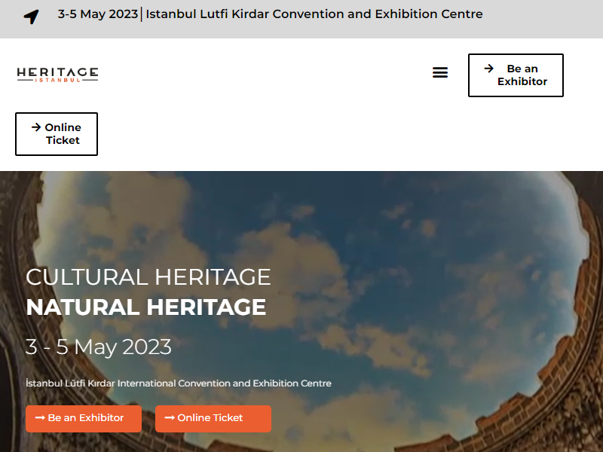This screenshot has height=452, width=603.
Task: Click the Heritage Istanbul logo
Action: coord(58,75)
